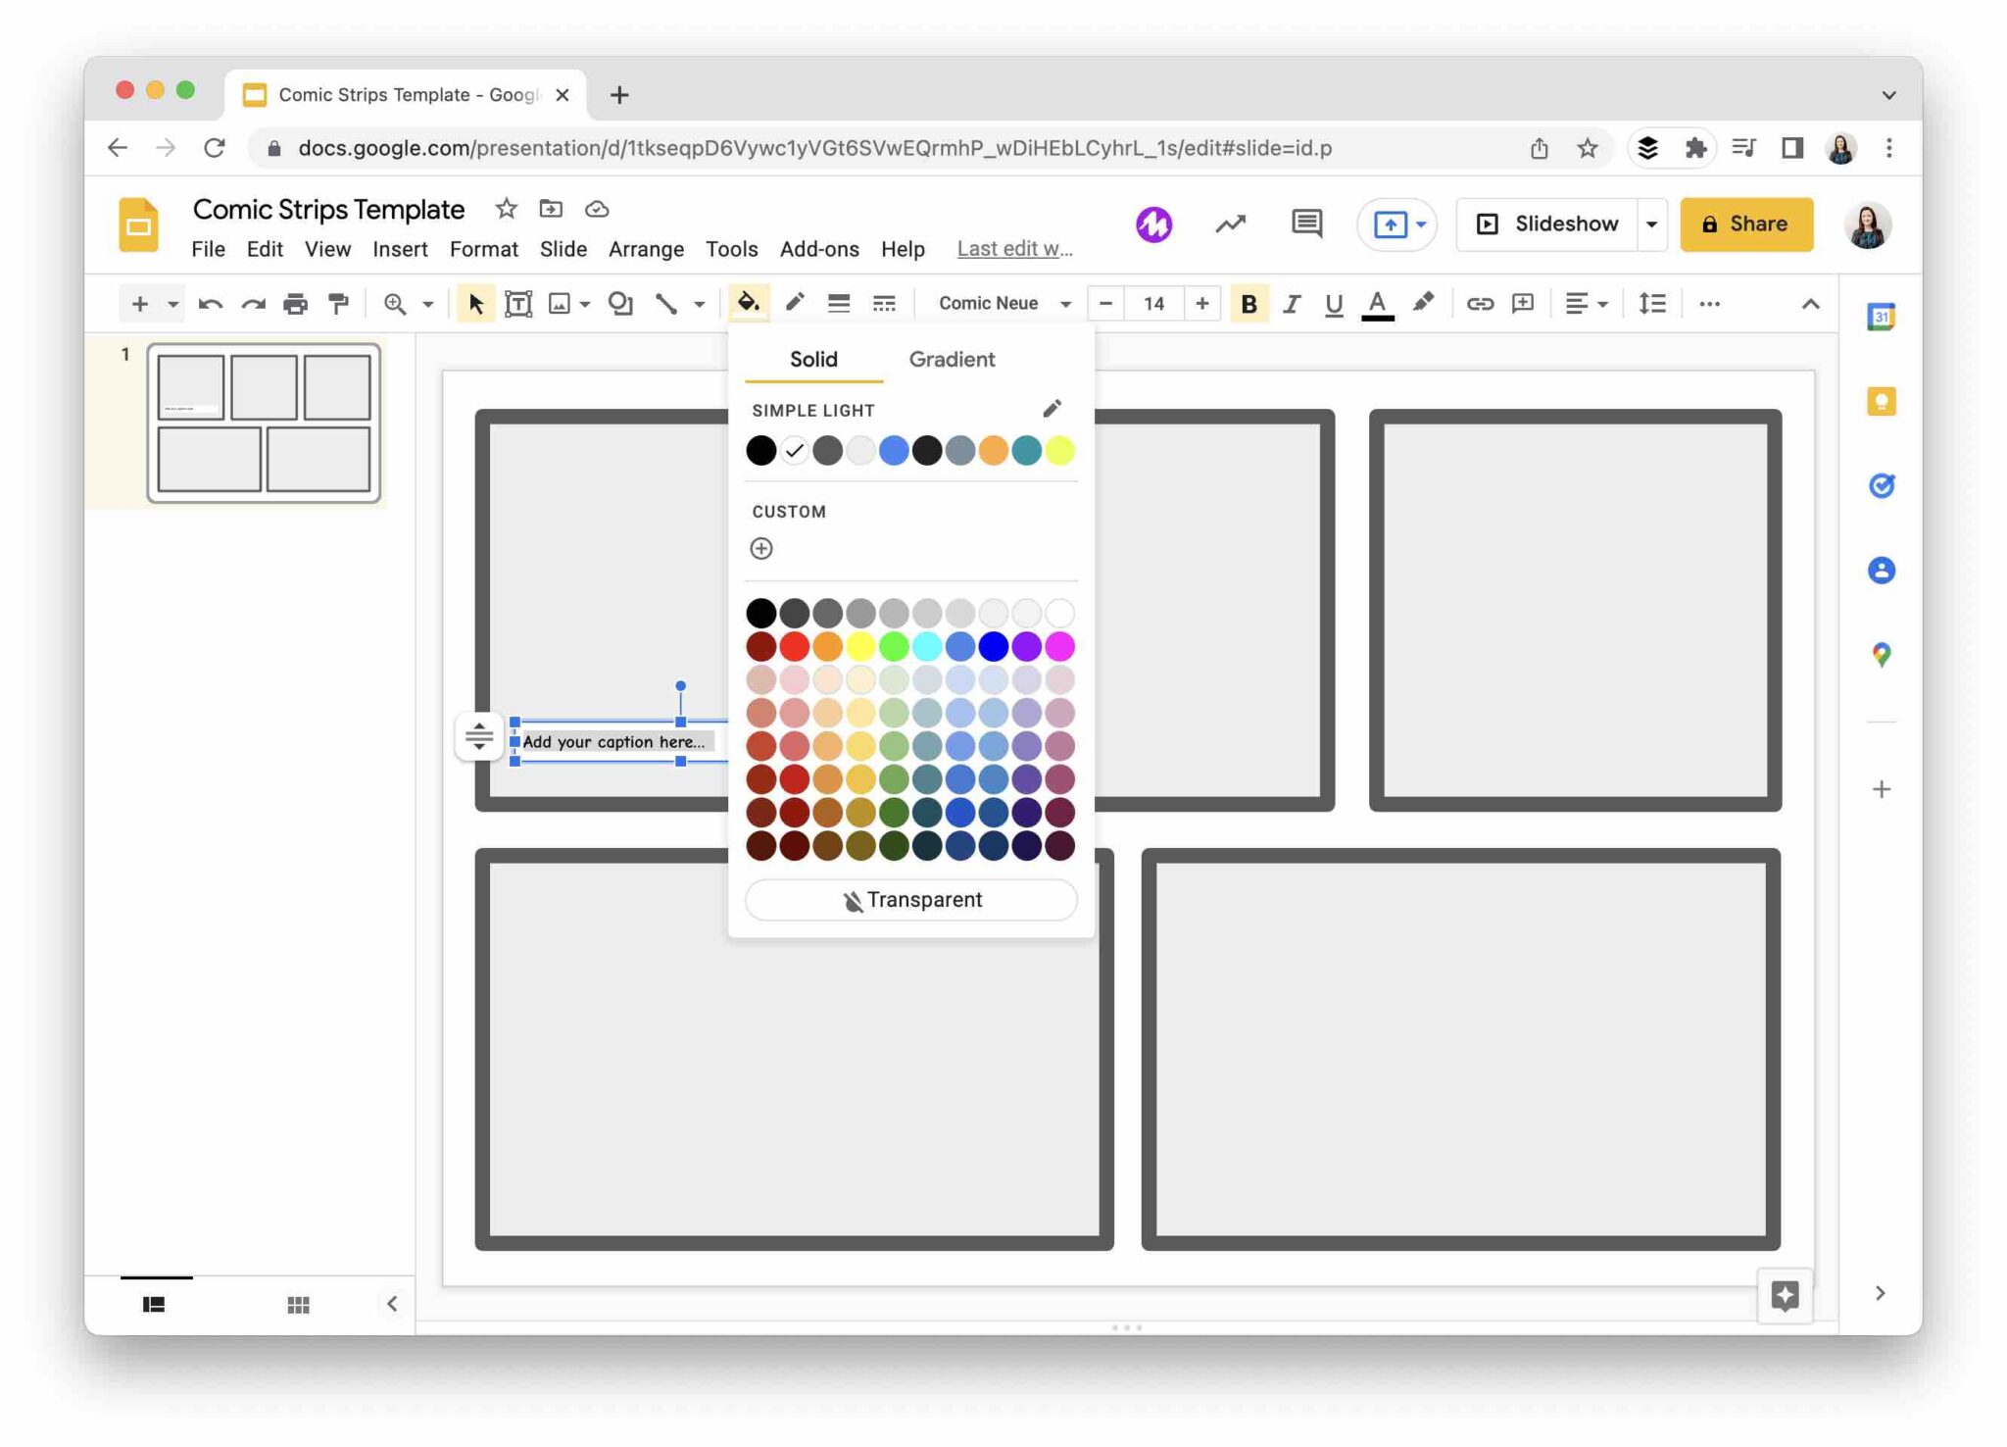The image size is (2007, 1447).
Task: Open the Slideshow options dropdown arrow
Action: click(1652, 224)
